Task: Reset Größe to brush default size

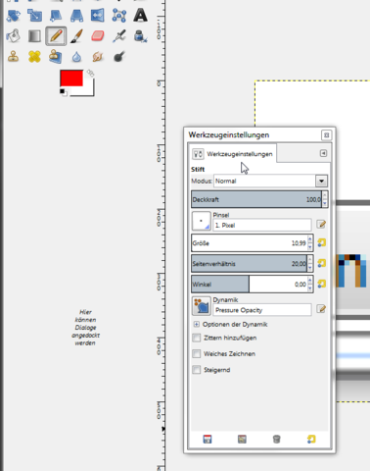Action: pyautogui.click(x=322, y=242)
